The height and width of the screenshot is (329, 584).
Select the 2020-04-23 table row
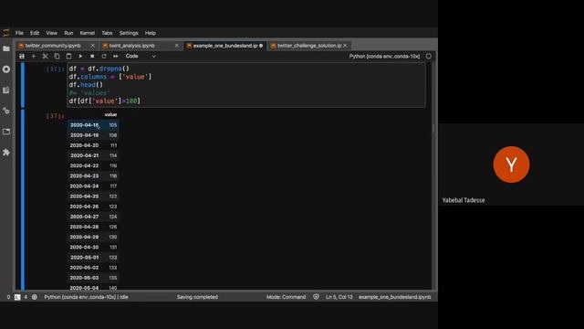point(93,176)
